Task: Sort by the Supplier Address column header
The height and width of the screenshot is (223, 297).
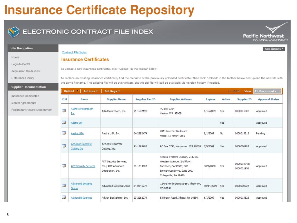Action: coord(181,99)
